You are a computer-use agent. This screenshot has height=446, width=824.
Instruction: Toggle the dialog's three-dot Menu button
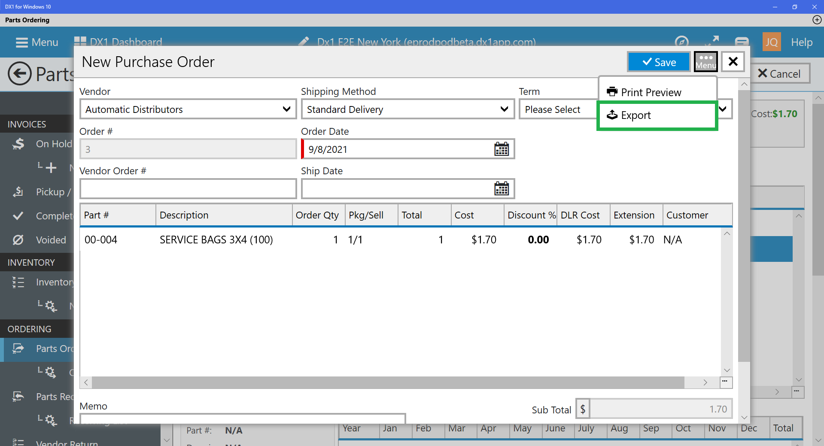point(706,62)
